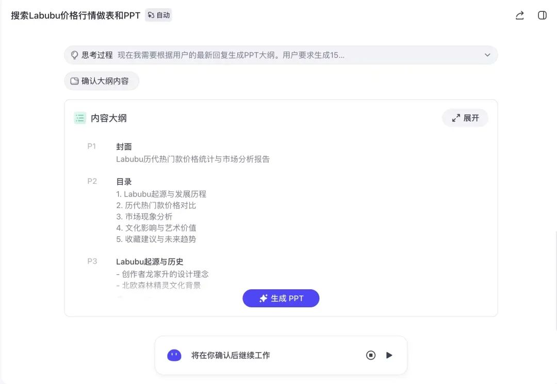
Task: Click the title 搜索Labubu价格行情做表和PPT
Action: tap(76, 15)
